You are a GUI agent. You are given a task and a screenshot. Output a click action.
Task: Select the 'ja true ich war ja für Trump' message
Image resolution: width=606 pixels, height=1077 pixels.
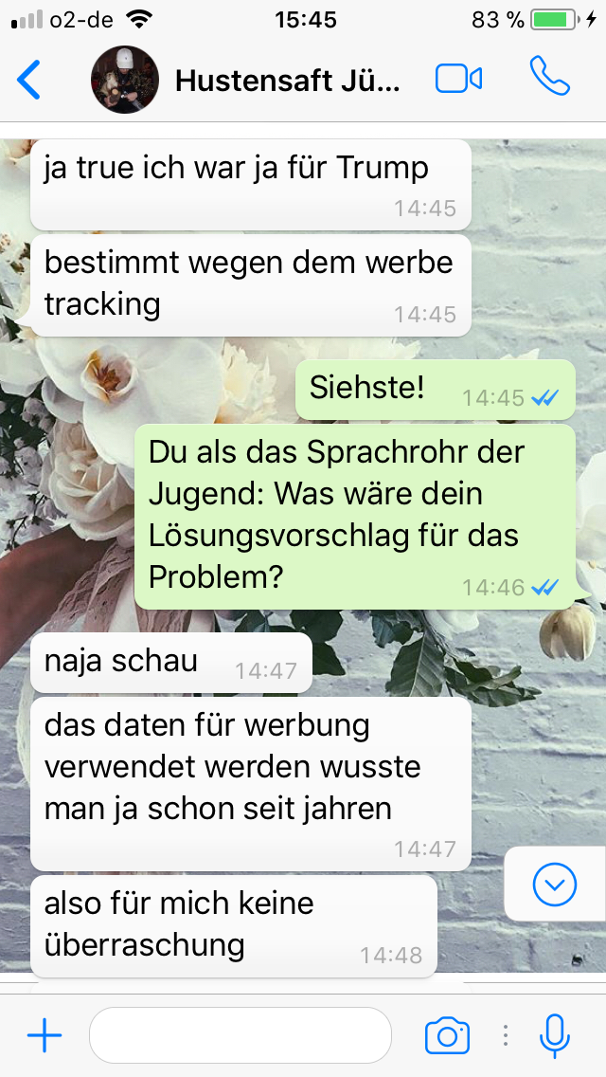[x=251, y=185]
